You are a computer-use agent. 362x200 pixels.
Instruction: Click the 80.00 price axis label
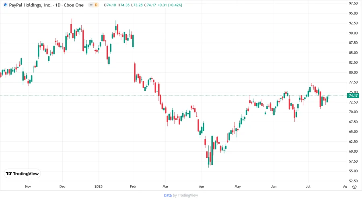[353, 72]
